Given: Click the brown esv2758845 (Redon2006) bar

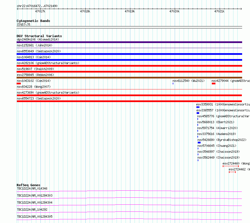Looking at the screenshot, I should pos(129,78).
